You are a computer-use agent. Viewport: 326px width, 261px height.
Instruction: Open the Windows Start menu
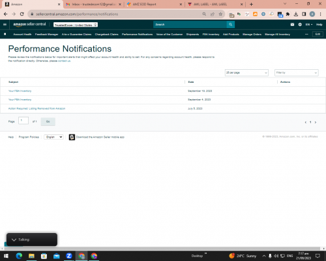coord(6,256)
